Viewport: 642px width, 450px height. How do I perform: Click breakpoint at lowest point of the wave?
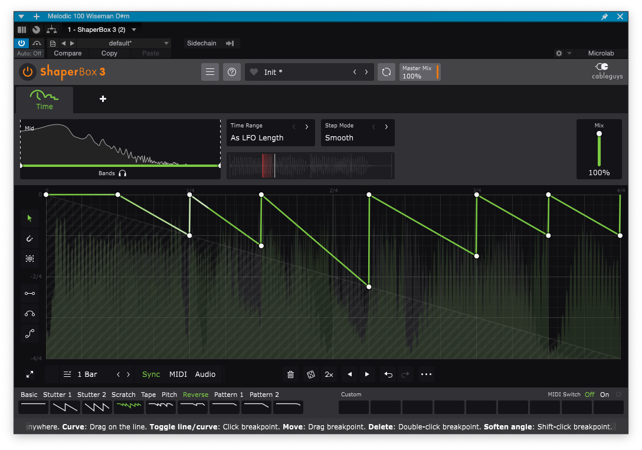(369, 287)
